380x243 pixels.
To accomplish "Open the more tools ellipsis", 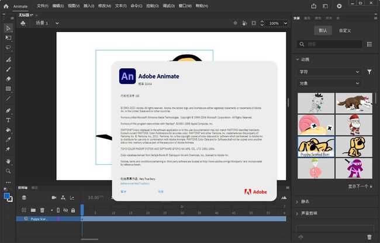I will click(x=8, y=182).
